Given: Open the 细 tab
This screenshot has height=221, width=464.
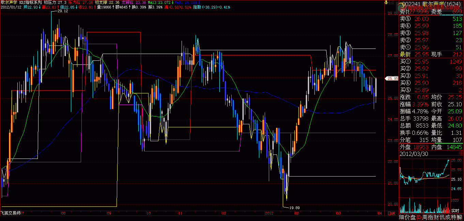Looking at the screenshot, I should tap(401, 218).
